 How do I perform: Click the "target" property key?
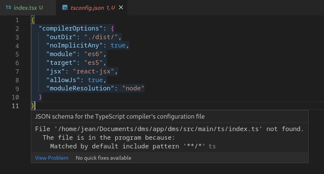[61, 63]
